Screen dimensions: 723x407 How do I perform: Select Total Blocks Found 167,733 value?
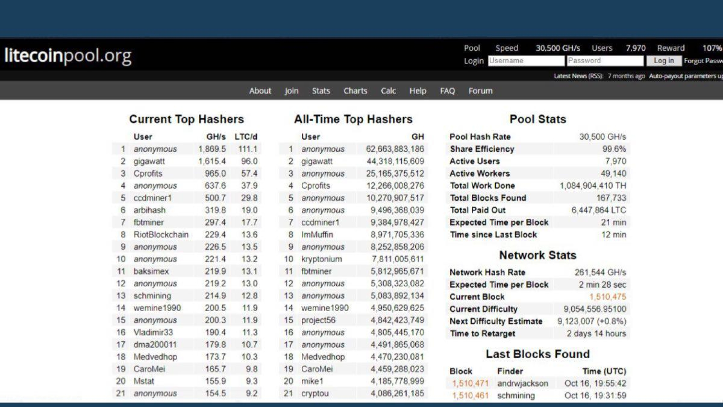611,198
